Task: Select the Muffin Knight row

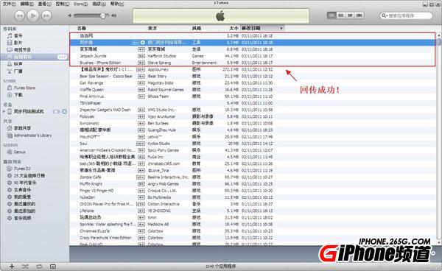Action: point(253,184)
